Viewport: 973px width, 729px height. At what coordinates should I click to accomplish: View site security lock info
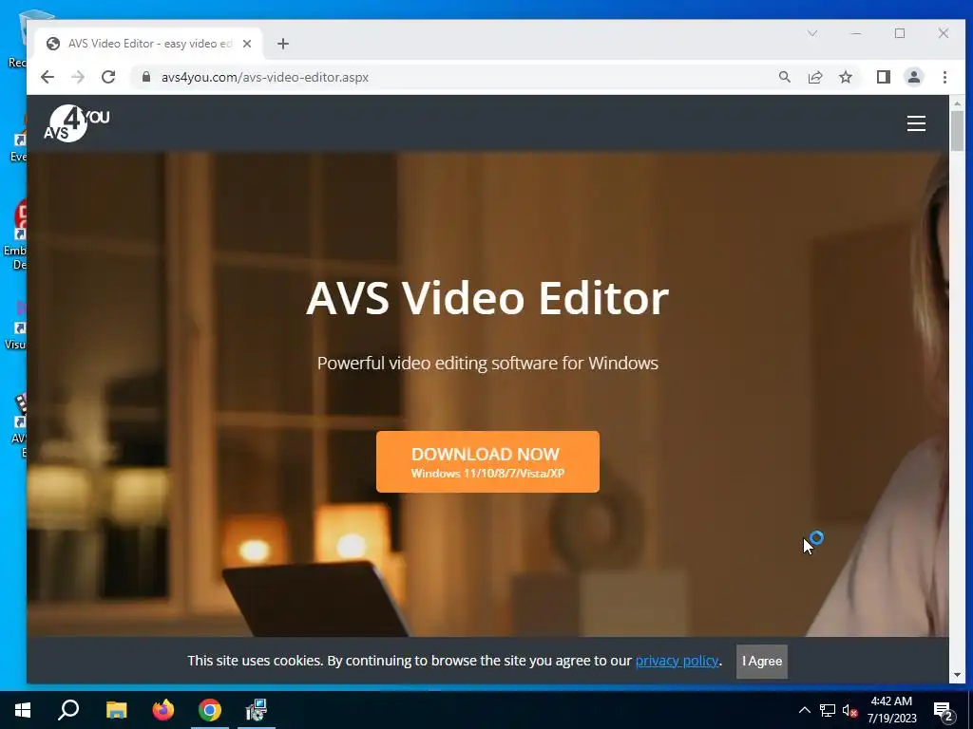pos(145,77)
